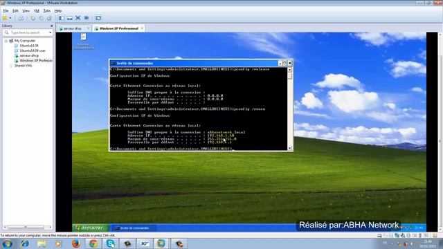
Task: Close the Library panel
Action: 51,26
